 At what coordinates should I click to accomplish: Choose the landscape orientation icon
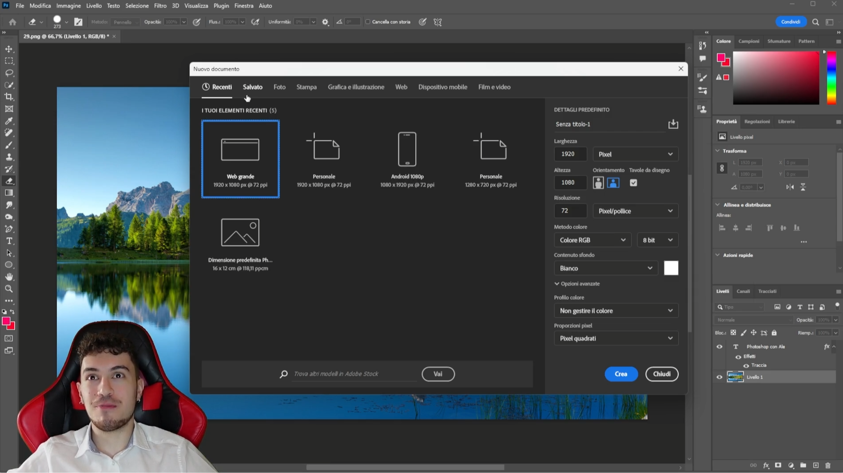613,183
